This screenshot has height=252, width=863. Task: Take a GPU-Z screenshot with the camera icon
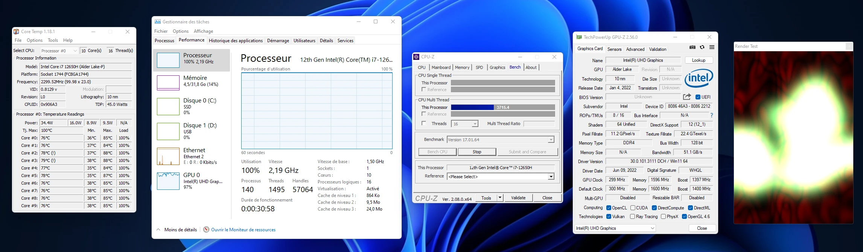click(692, 47)
